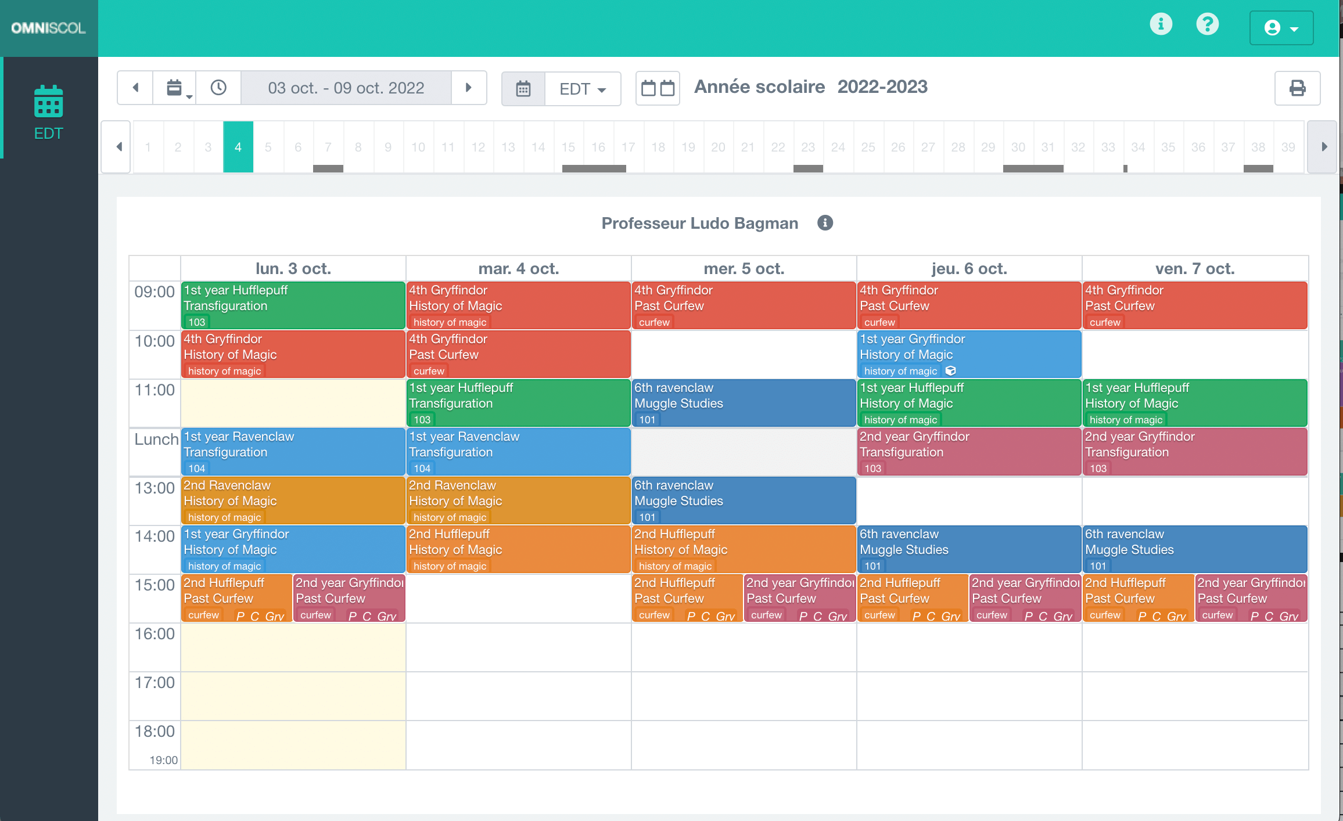Open the information panel from the top bar
The image size is (1343, 821).
click(1161, 24)
